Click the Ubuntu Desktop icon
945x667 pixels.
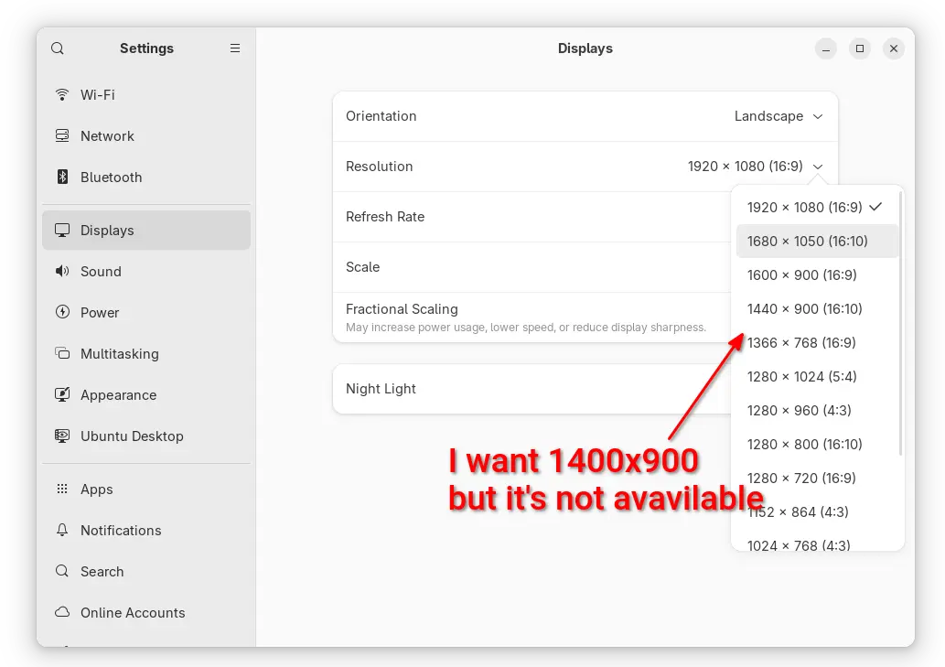coord(62,436)
